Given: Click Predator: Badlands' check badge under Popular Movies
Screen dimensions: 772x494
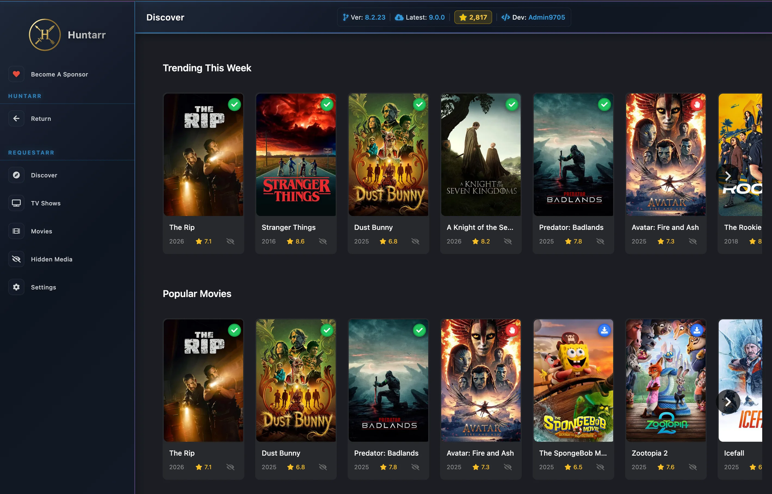Looking at the screenshot, I should (420, 330).
